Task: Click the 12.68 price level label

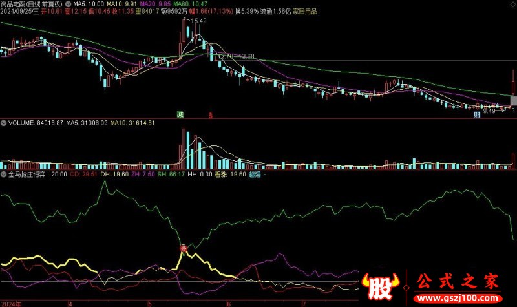Action: point(246,56)
